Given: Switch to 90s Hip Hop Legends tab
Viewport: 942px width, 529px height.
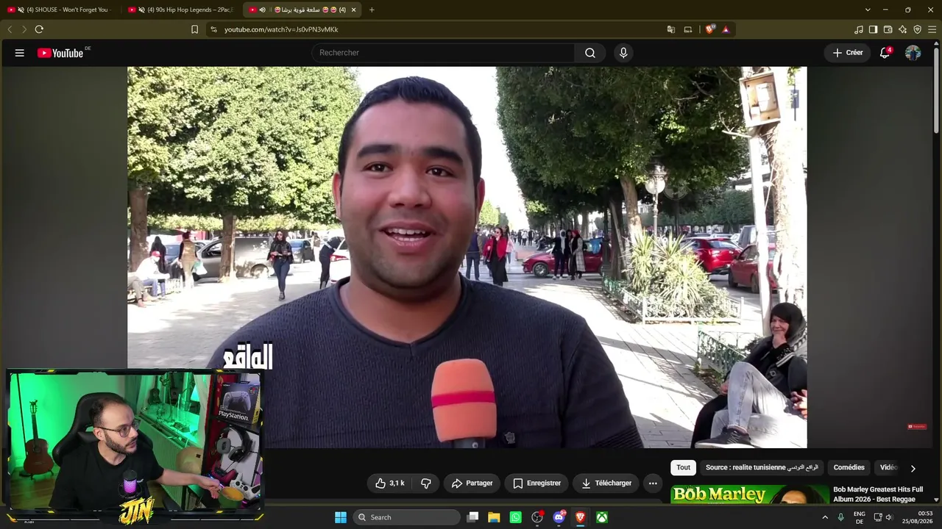Looking at the screenshot, I should click(x=183, y=10).
